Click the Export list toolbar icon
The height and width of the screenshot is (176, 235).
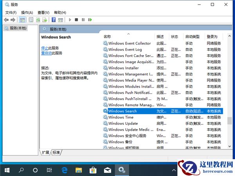(45, 20)
